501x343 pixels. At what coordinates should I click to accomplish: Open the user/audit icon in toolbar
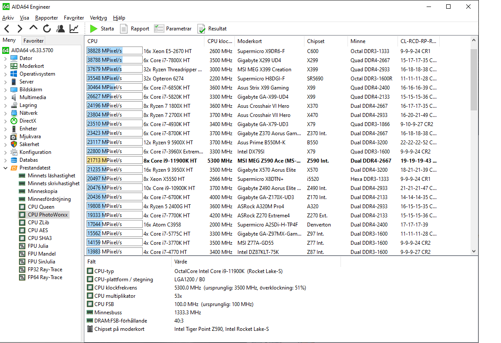60,29
